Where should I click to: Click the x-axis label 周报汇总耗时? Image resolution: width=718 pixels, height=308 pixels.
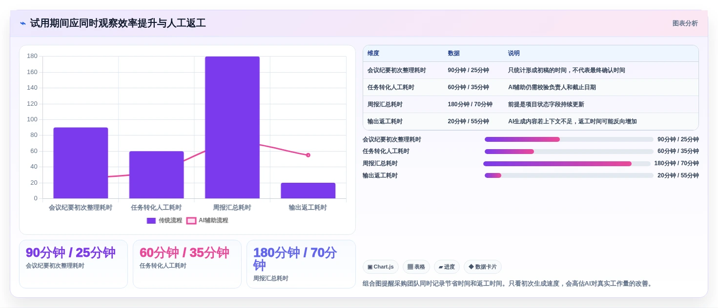[x=232, y=208]
